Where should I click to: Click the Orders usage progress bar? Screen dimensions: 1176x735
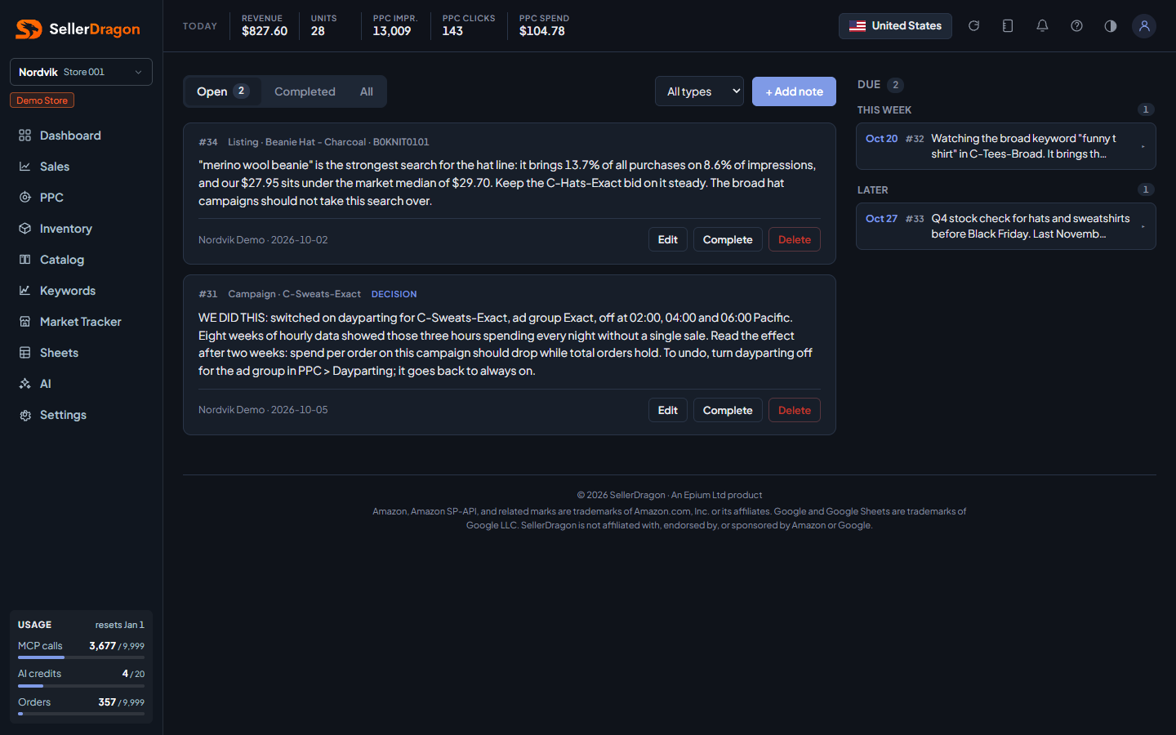point(81,714)
